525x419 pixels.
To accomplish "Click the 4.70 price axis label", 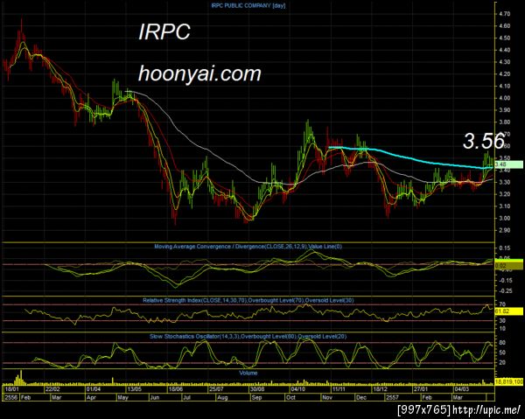I will tap(504, 14).
